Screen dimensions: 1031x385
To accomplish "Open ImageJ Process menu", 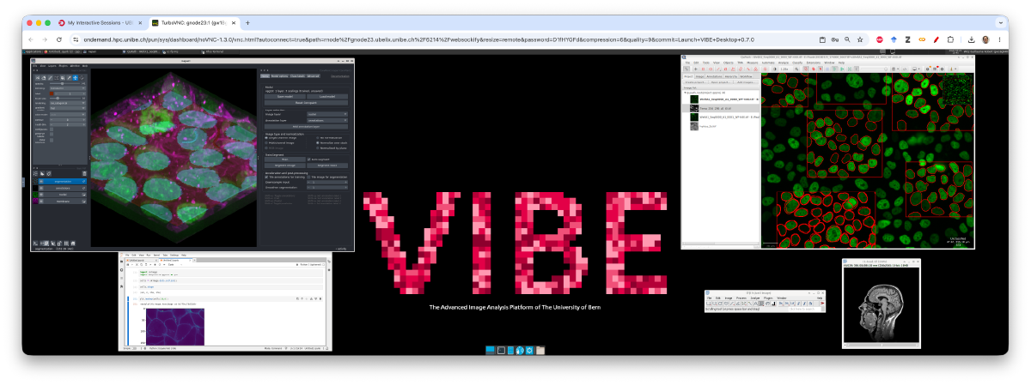I will [741, 298].
